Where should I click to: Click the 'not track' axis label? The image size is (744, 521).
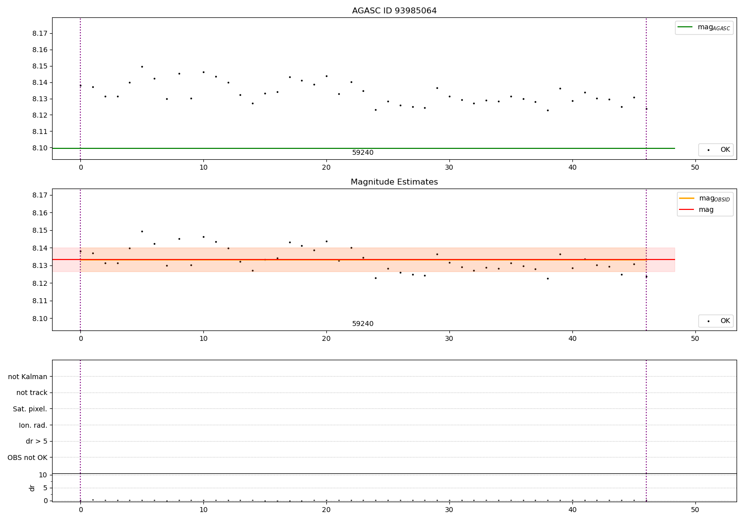point(32,392)
